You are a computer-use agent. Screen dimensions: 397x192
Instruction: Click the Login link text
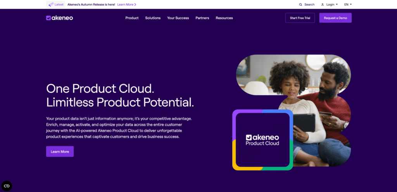point(330,5)
